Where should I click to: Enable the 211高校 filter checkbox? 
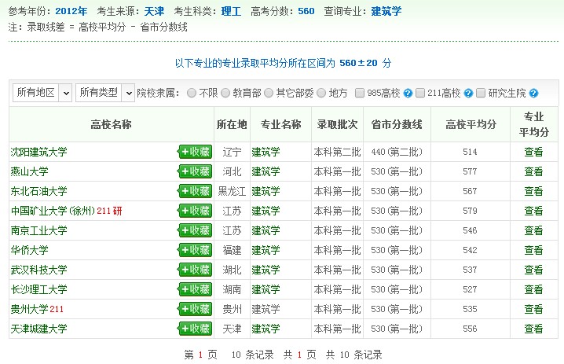[419, 94]
